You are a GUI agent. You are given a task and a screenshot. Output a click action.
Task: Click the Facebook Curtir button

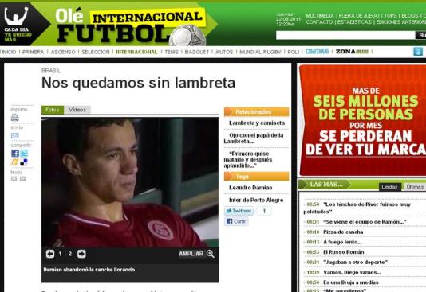(x=236, y=221)
